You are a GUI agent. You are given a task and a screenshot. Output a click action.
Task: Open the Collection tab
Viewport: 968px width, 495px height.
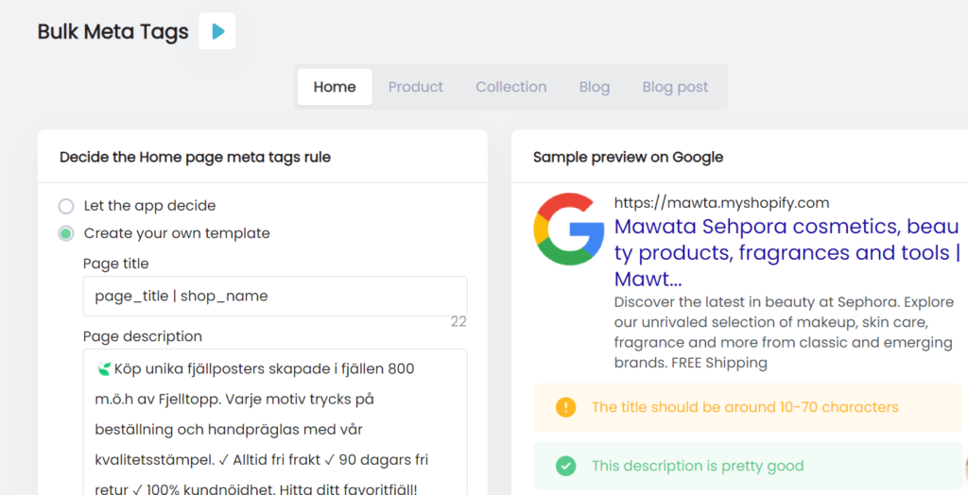coord(511,87)
